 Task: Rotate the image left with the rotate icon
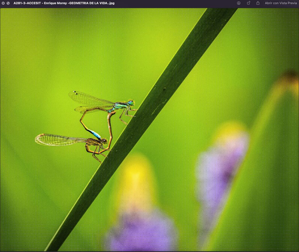click(x=248, y=3)
